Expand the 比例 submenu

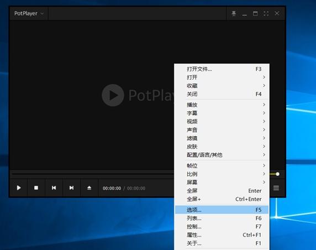pos(222,174)
